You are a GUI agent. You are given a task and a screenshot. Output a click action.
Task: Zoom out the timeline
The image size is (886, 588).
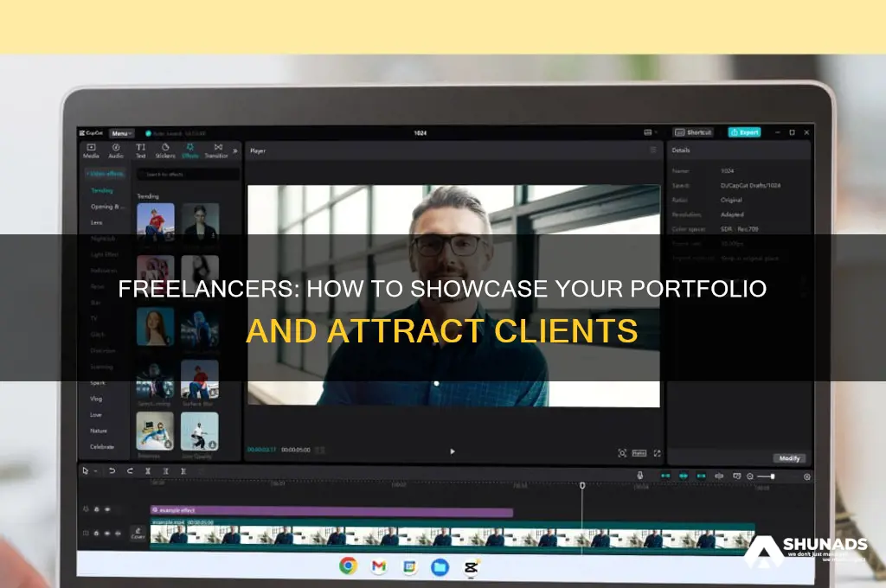pyautogui.click(x=750, y=476)
